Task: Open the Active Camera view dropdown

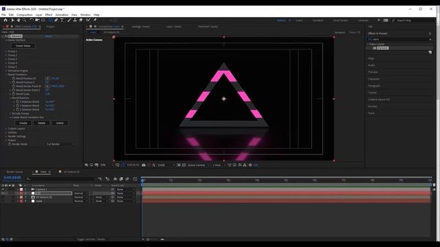Action: (x=199, y=165)
